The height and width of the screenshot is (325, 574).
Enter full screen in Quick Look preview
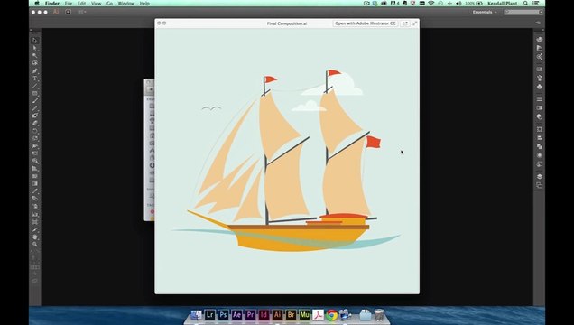415,23
